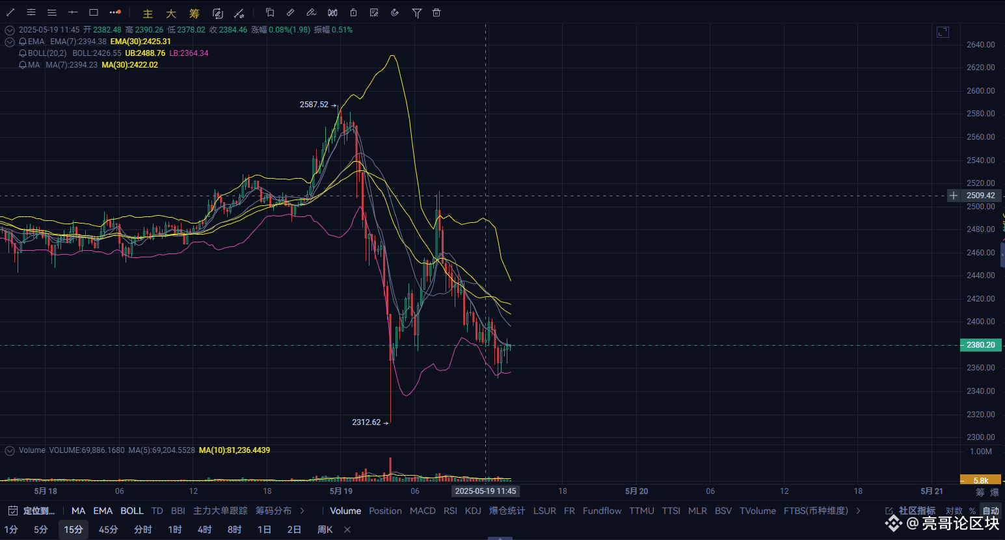Screen dimensions: 1005x540
Task: Click the 2312.62 low price label
Action: click(366, 422)
